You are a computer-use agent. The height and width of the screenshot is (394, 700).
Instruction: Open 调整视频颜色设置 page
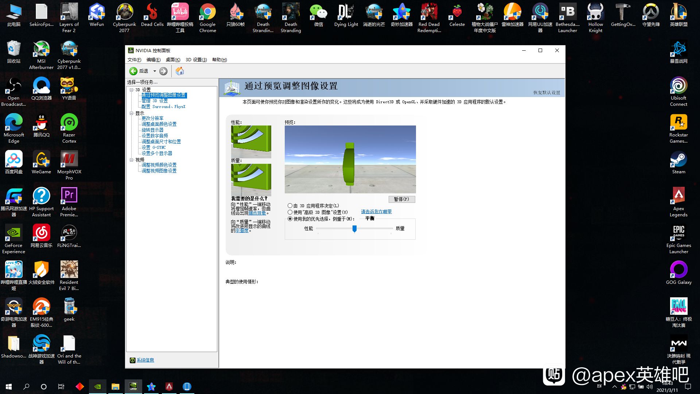click(159, 165)
